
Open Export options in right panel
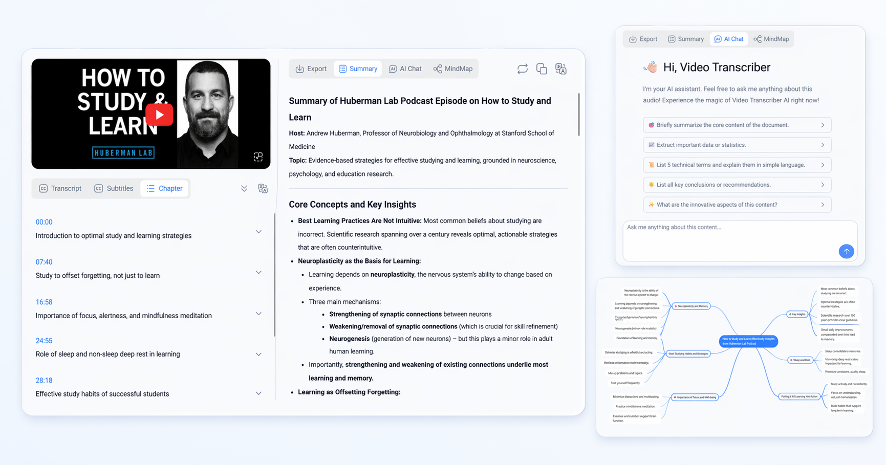[643, 38]
